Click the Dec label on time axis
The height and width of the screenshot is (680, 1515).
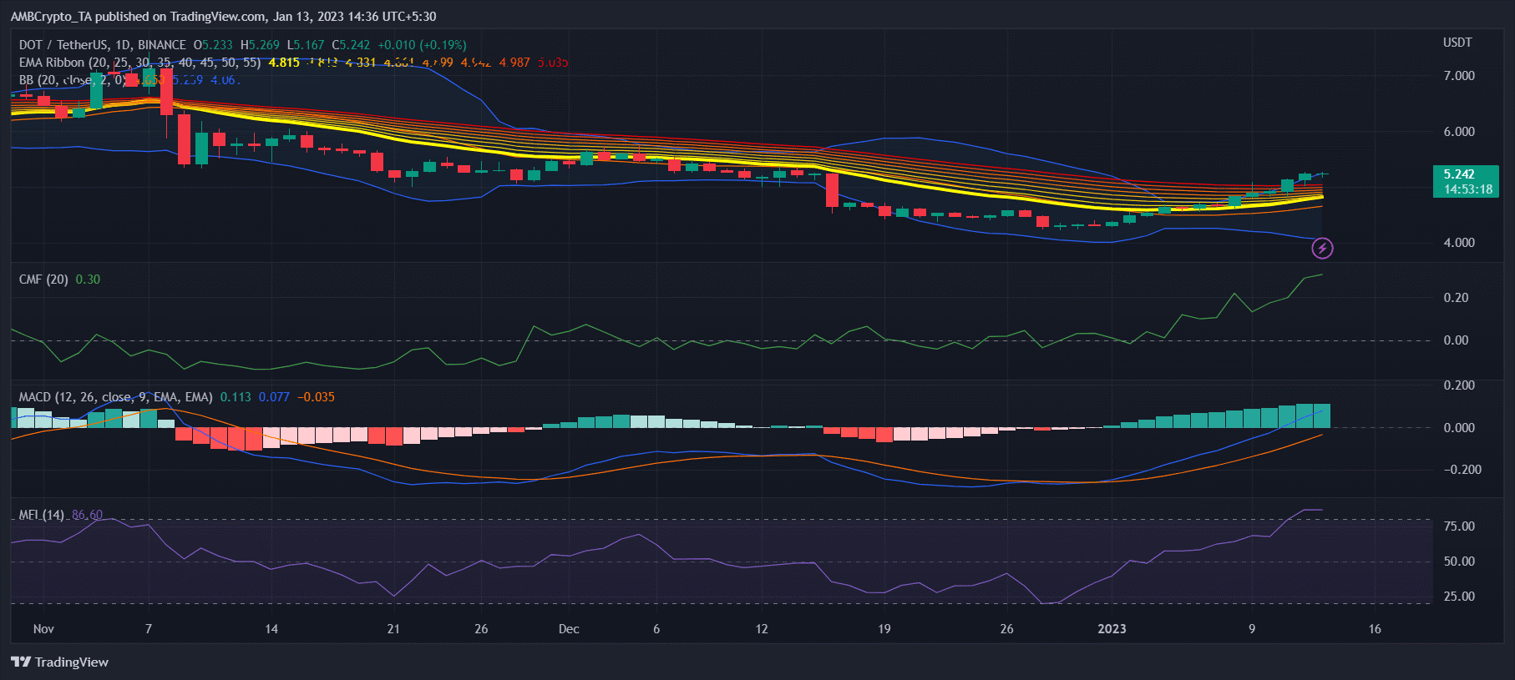pyautogui.click(x=569, y=629)
